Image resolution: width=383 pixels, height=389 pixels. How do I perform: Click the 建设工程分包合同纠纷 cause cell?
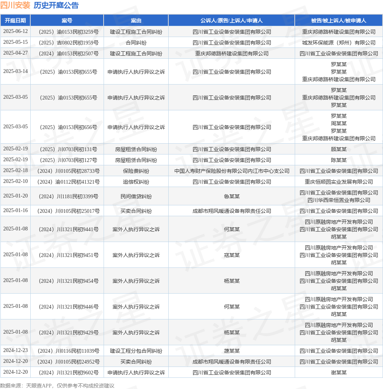pos(136,351)
